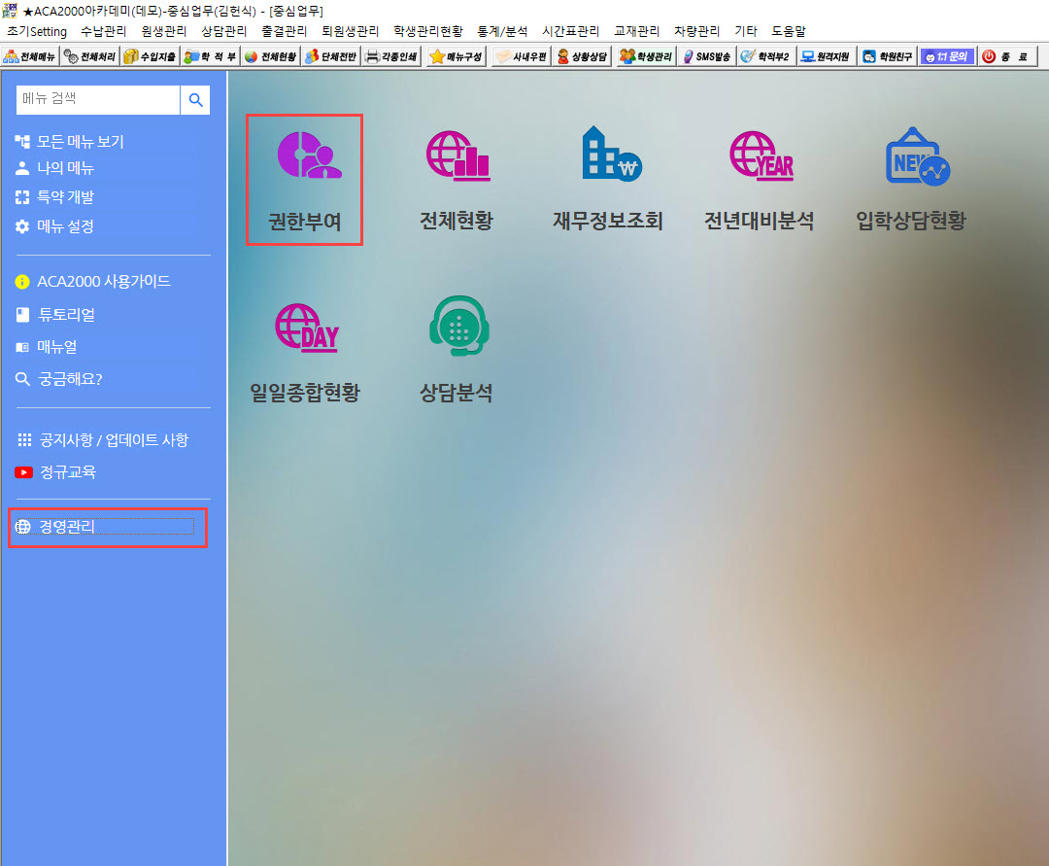Click the 메뉴 검색 search field
This screenshot has width=1049, height=866.
[98, 99]
